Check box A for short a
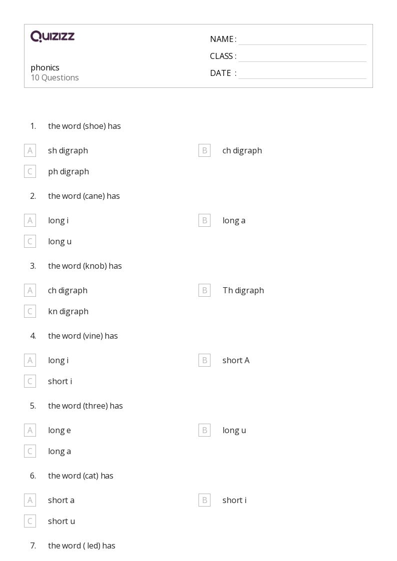The image size is (397, 561). [x=30, y=500]
